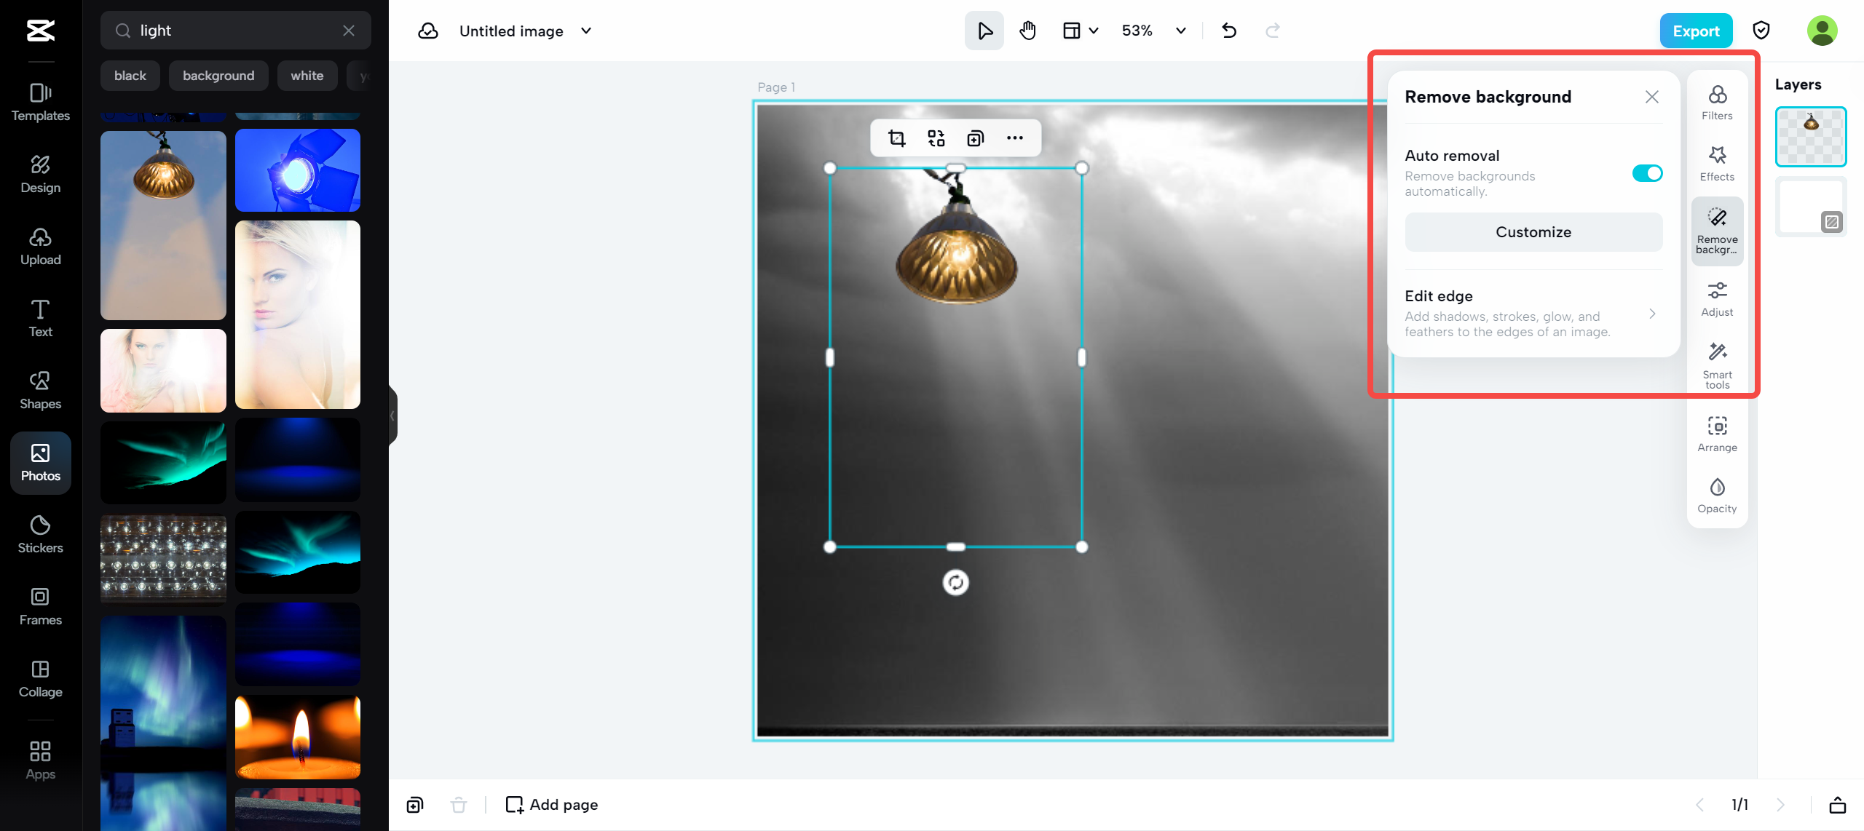The width and height of the screenshot is (1864, 831).
Task: Open the Adjust panel
Action: [x=1717, y=299]
